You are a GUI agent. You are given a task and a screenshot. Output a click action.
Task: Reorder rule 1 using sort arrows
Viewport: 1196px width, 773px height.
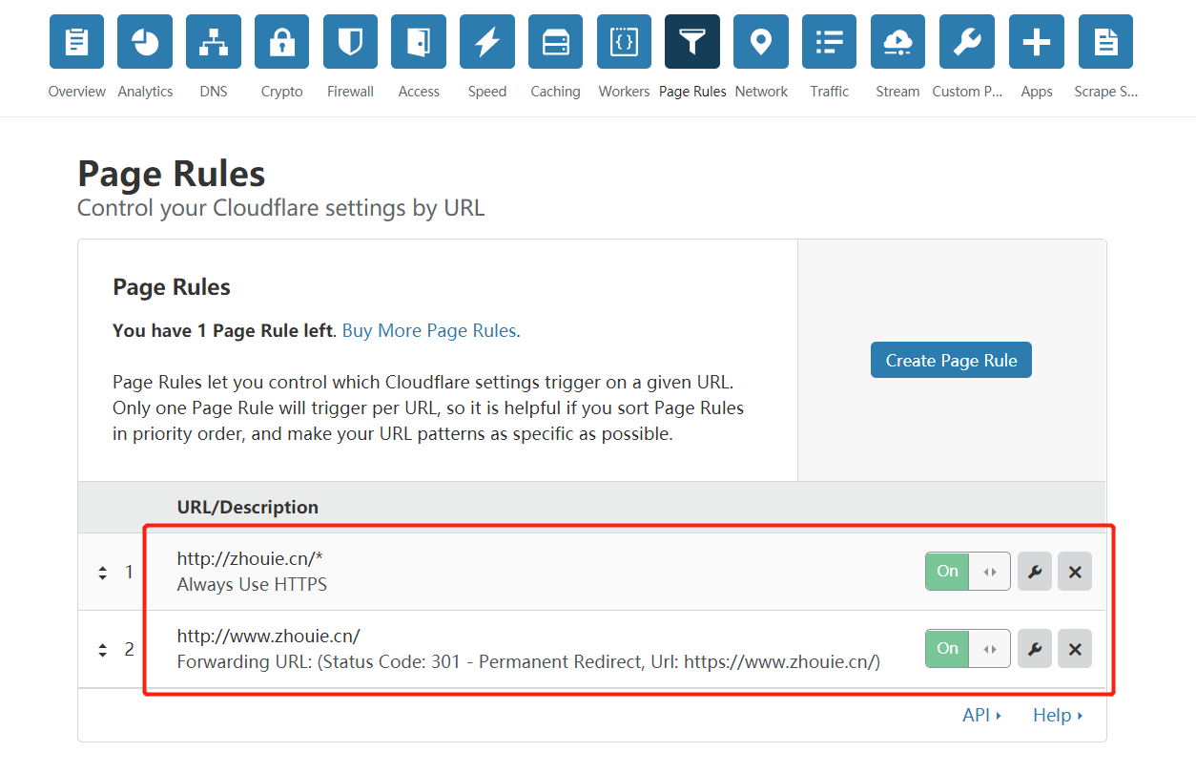(x=103, y=573)
